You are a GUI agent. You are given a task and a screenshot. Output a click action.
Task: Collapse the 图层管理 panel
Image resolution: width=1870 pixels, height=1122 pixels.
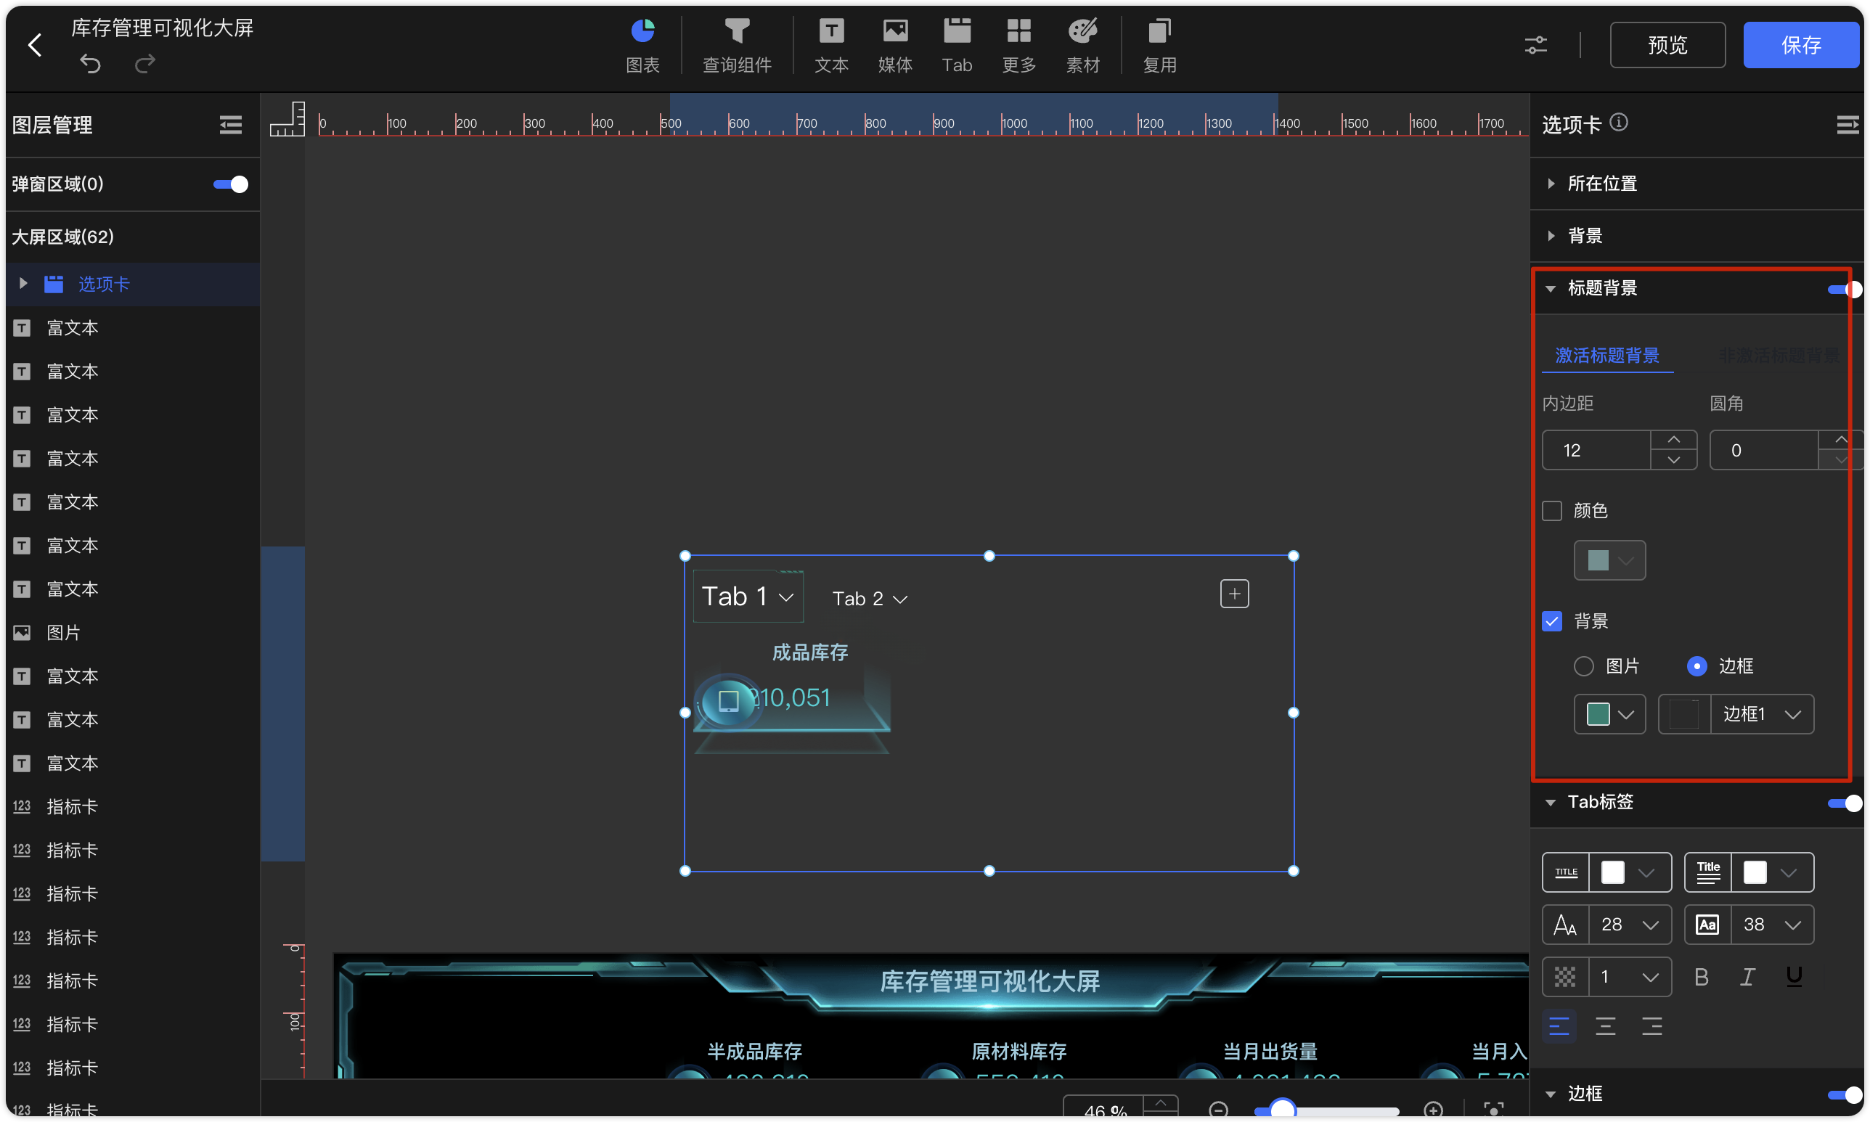coord(231,125)
